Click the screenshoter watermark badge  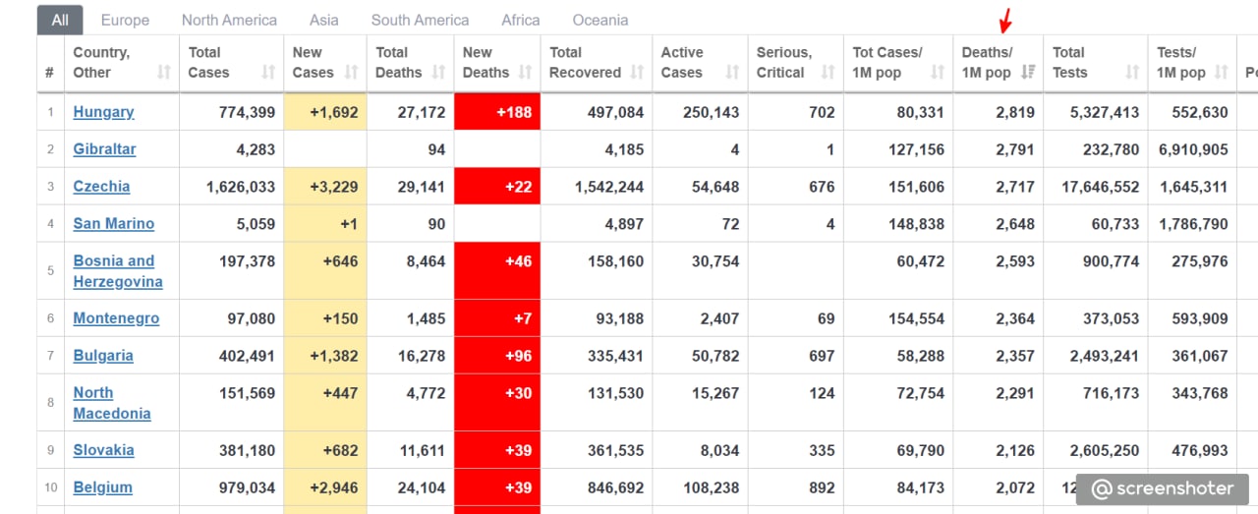pyautogui.click(x=1163, y=488)
